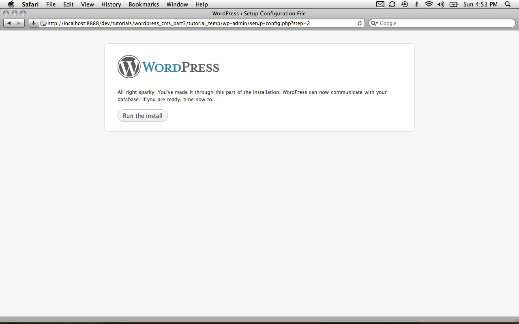Add bookmark using the plus button
Screen dimensions: 519x324
[x=33, y=23]
